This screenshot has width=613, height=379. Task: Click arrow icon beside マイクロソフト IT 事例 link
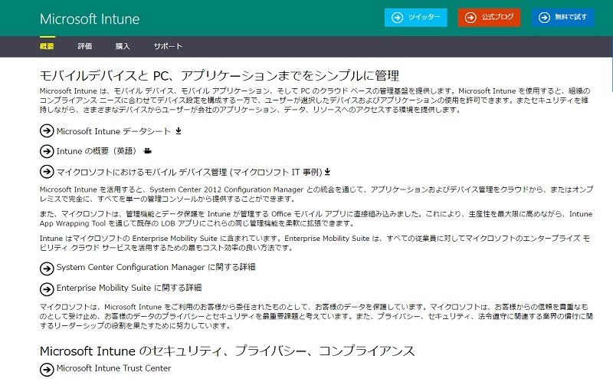pos(47,172)
